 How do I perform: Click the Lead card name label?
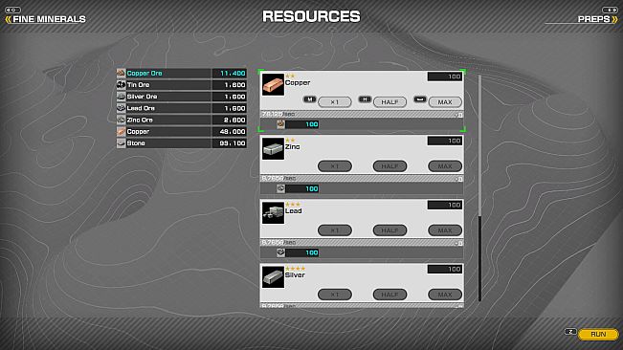pos(293,210)
